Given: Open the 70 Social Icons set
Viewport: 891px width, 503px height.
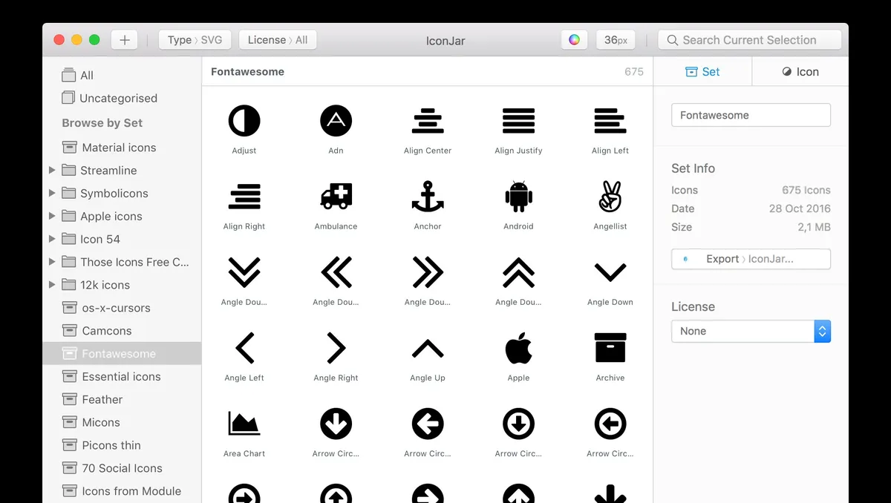Looking at the screenshot, I should click(x=122, y=468).
